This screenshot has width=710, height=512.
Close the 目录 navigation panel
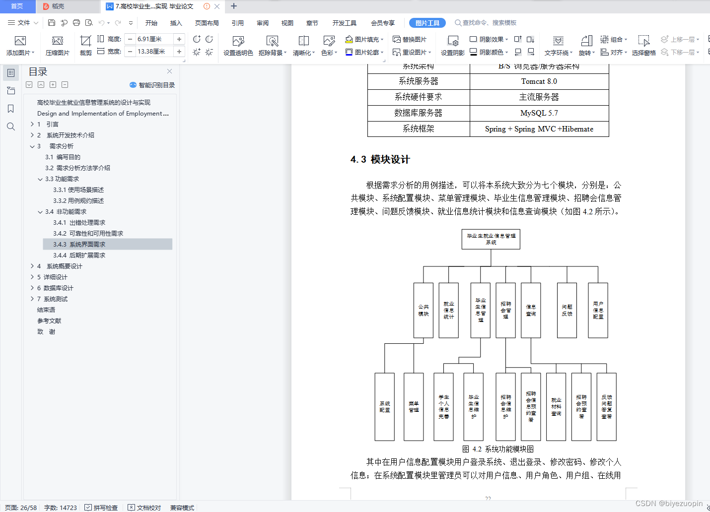(x=170, y=71)
